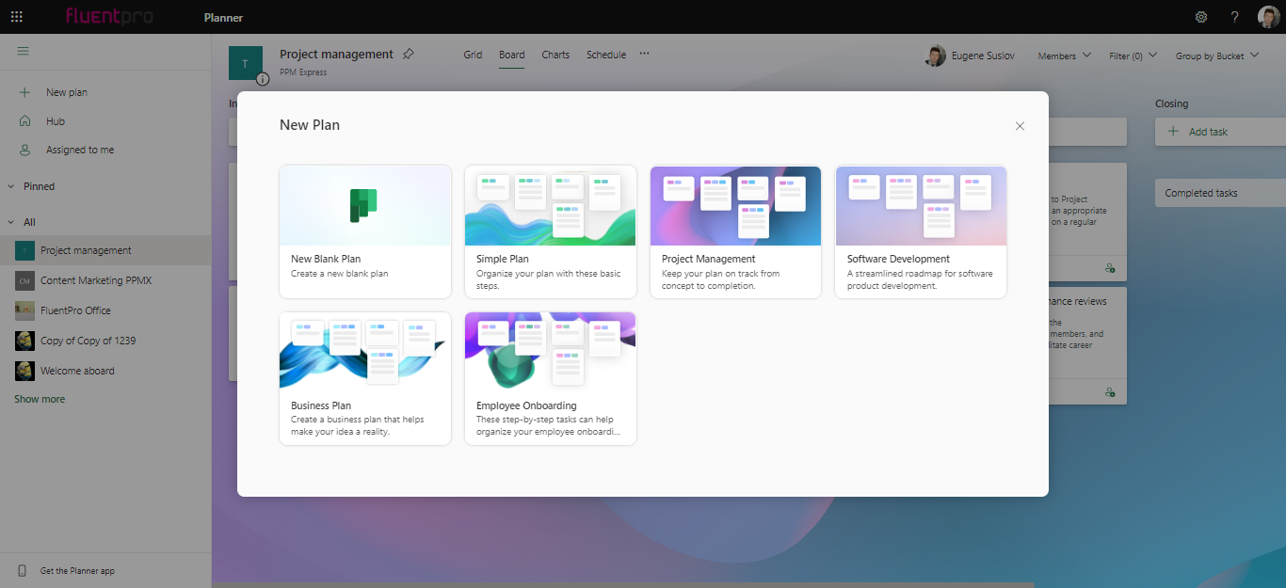Collapse the All plans section
The image size is (1286, 588).
tap(11, 222)
